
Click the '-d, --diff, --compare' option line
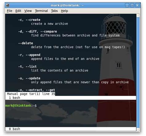38,31
